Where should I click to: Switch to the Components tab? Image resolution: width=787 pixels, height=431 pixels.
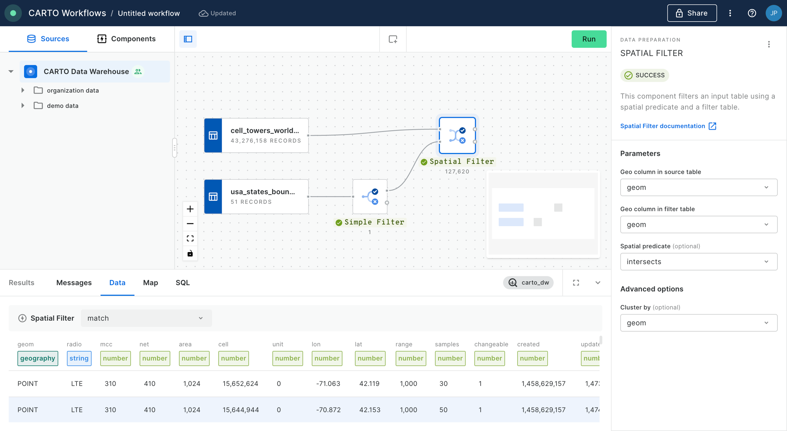click(x=126, y=39)
